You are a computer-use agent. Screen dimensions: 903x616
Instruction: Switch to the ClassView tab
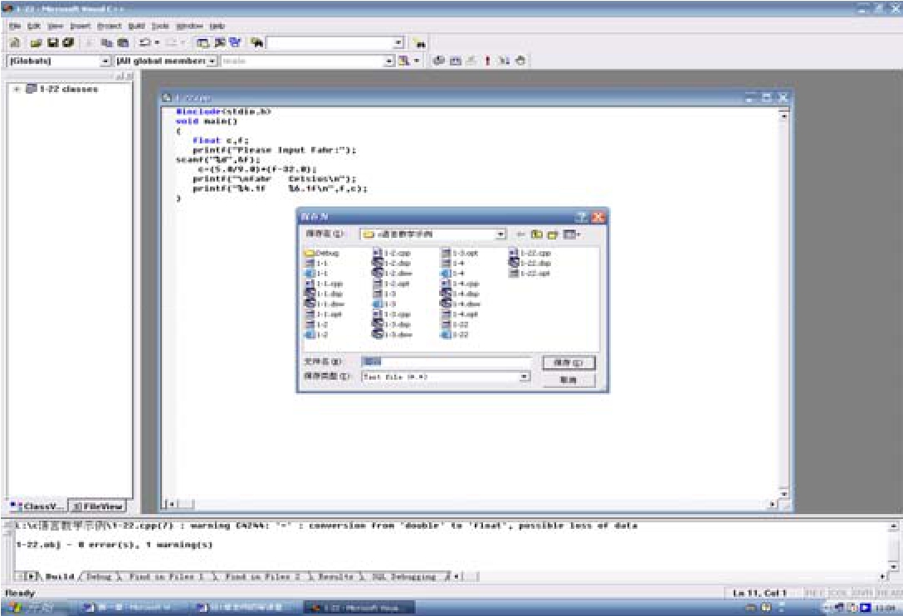tap(37, 506)
